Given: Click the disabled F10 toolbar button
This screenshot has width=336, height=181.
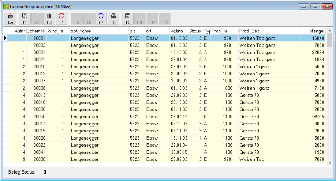Looking at the screenshot, I should pyautogui.click(x=140, y=19).
